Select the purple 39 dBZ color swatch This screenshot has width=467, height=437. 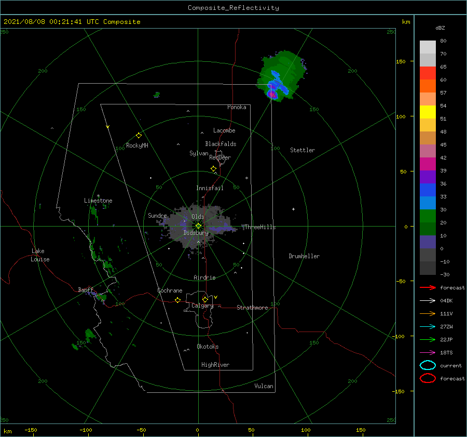coord(428,177)
